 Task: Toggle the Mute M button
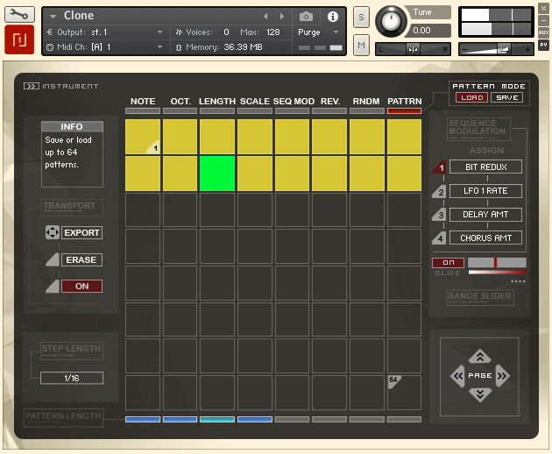(361, 45)
